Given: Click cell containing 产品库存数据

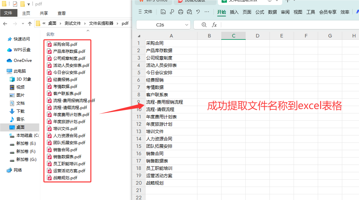Looking at the screenshot, I should click(x=171, y=51).
